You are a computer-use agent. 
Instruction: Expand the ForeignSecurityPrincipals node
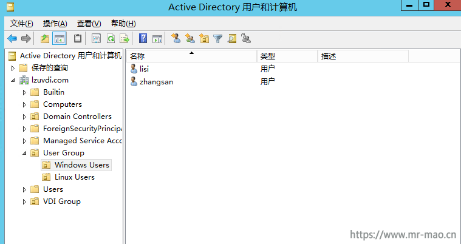[25, 129]
